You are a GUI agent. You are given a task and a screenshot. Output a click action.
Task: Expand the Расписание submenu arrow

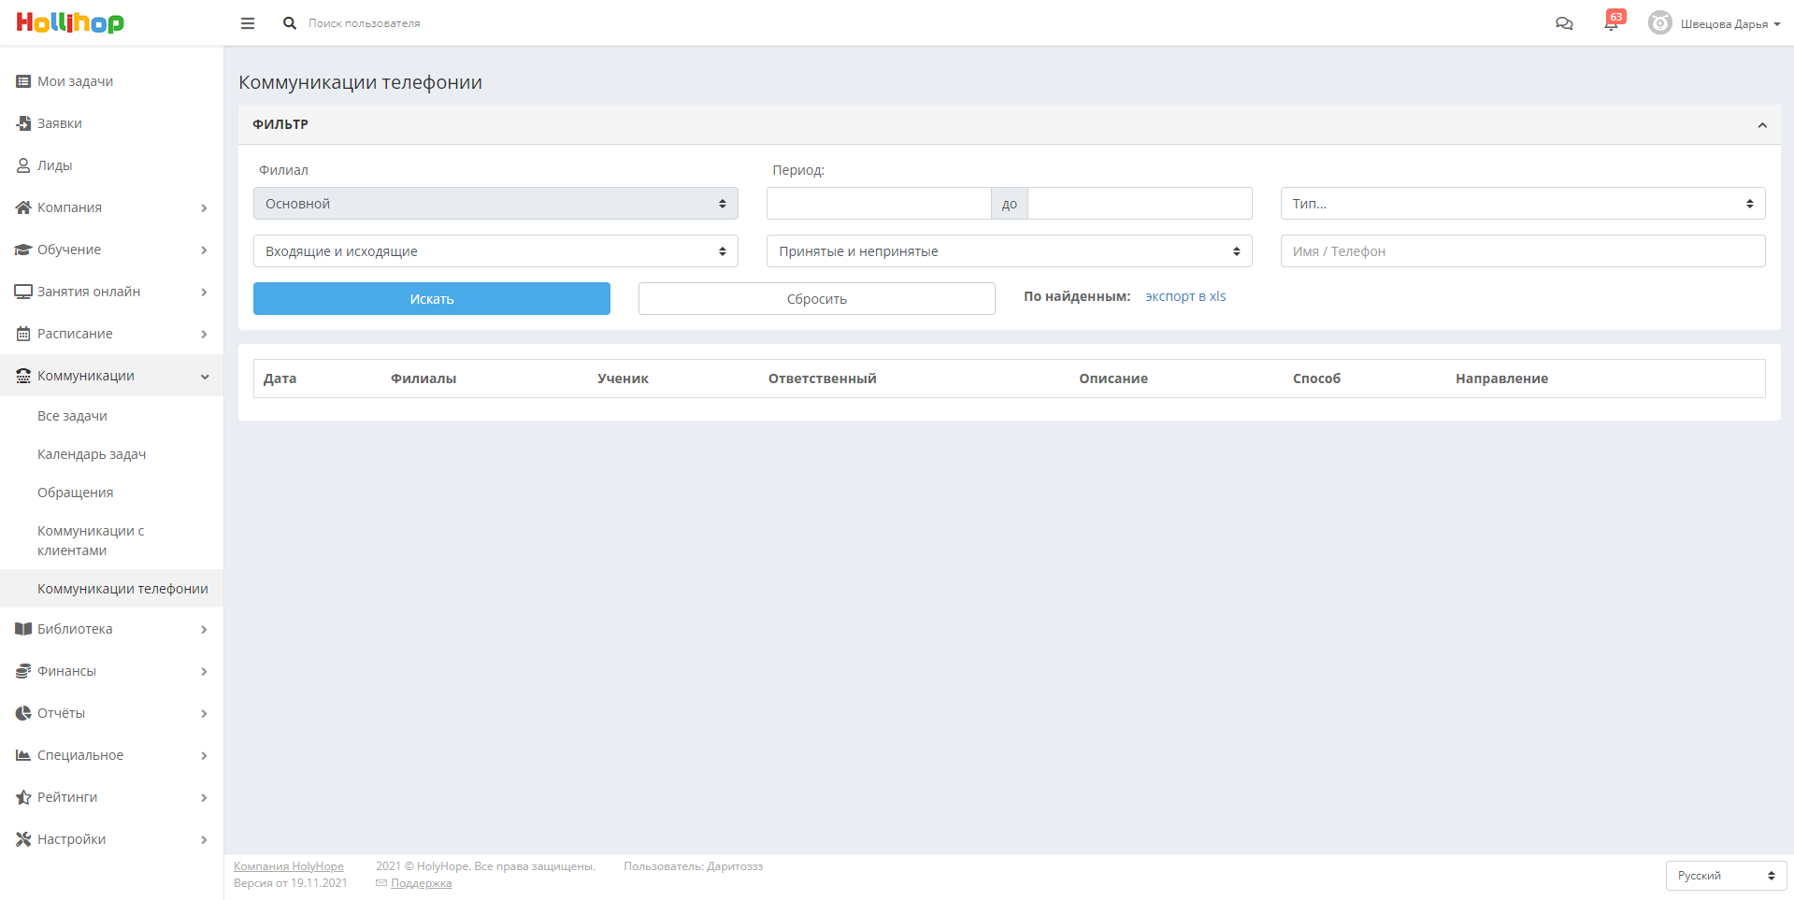click(204, 335)
